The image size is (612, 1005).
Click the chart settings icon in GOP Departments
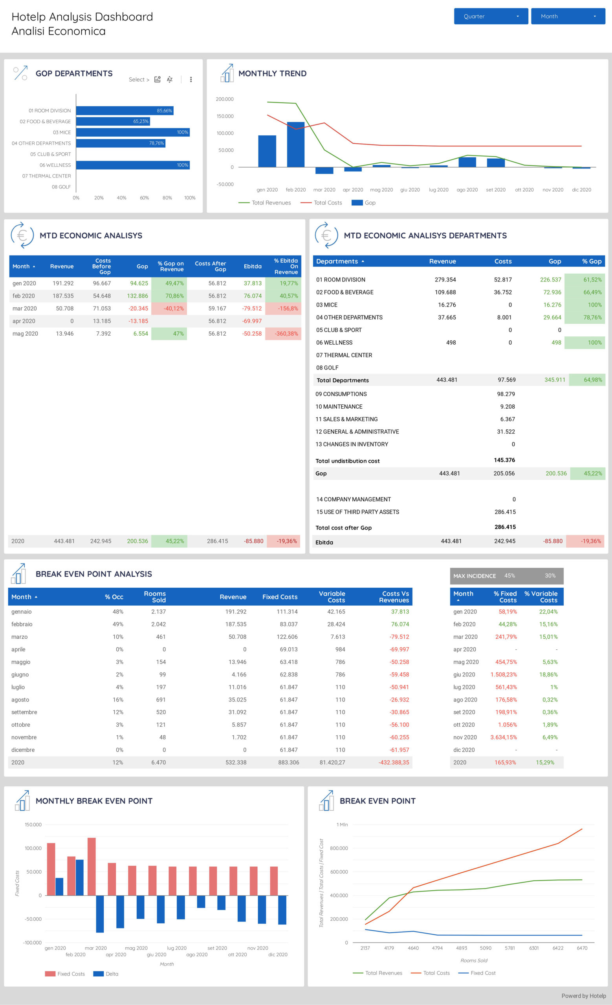pyautogui.click(x=158, y=80)
